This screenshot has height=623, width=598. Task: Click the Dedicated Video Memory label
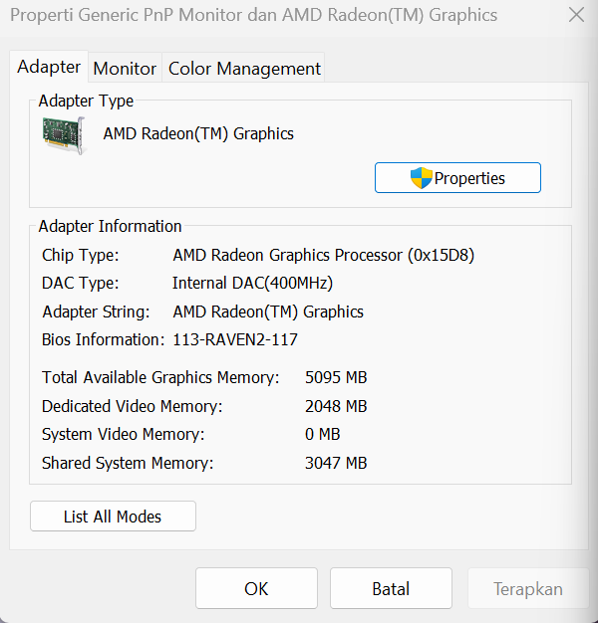click(x=133, y=406)
